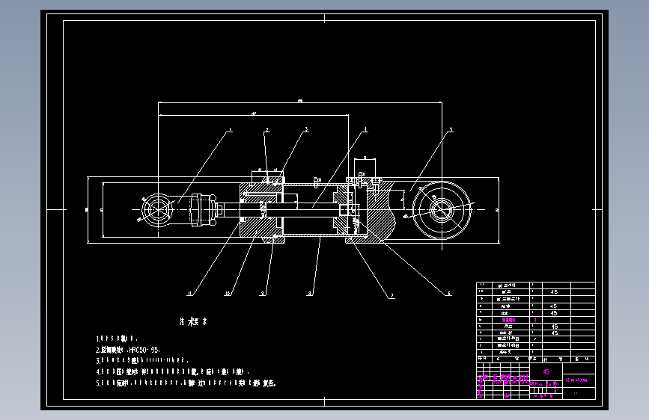This screenshot has height=420, width=649.
Task: Click technical note line number 5
Action: pyautogui.click(x=186, y=383)
